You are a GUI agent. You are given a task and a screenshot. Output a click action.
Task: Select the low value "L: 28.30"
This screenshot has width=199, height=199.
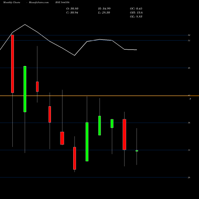click(x=104, y=13)
